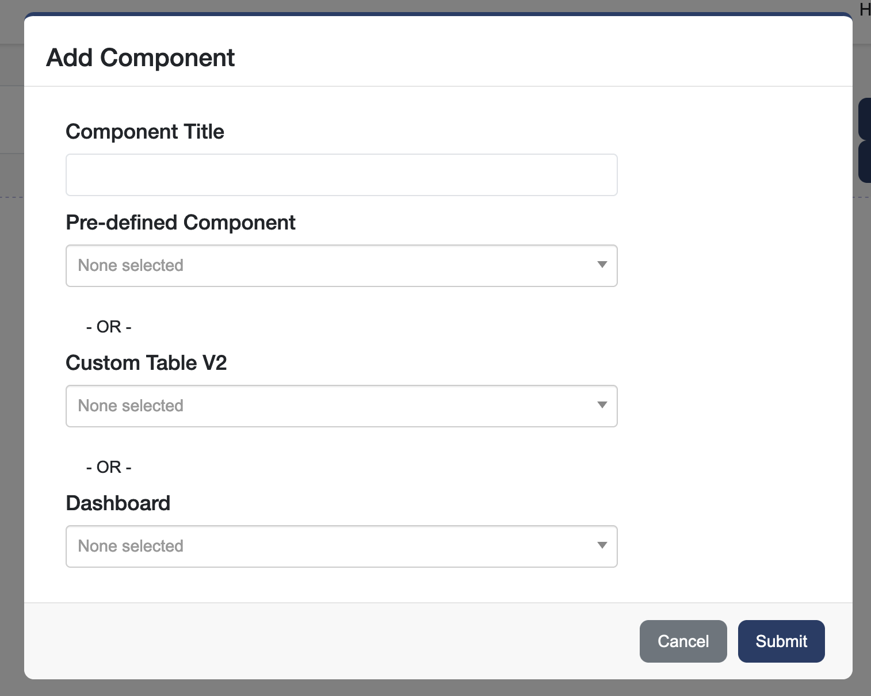Click the Pre-defined Component label

coord(181,223)
